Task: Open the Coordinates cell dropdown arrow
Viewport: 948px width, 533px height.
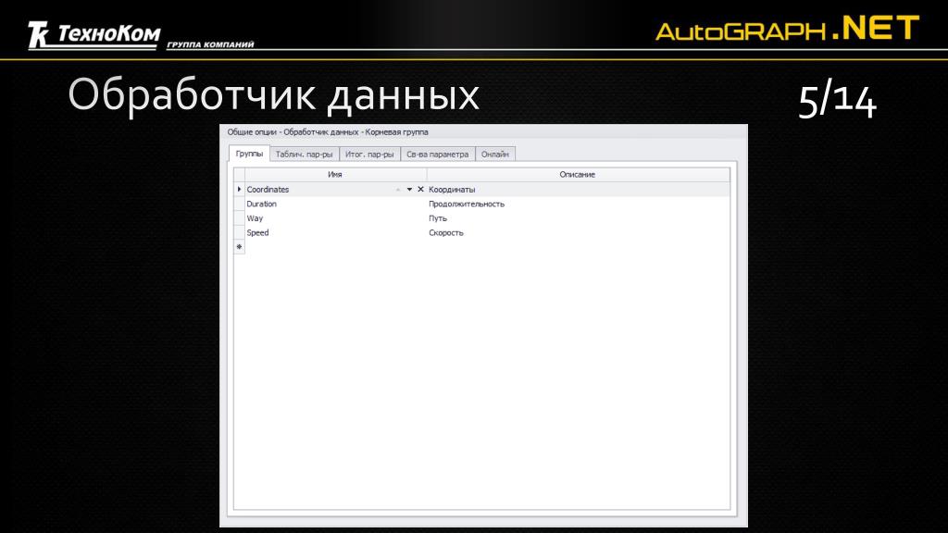Action: pos(409,189)
